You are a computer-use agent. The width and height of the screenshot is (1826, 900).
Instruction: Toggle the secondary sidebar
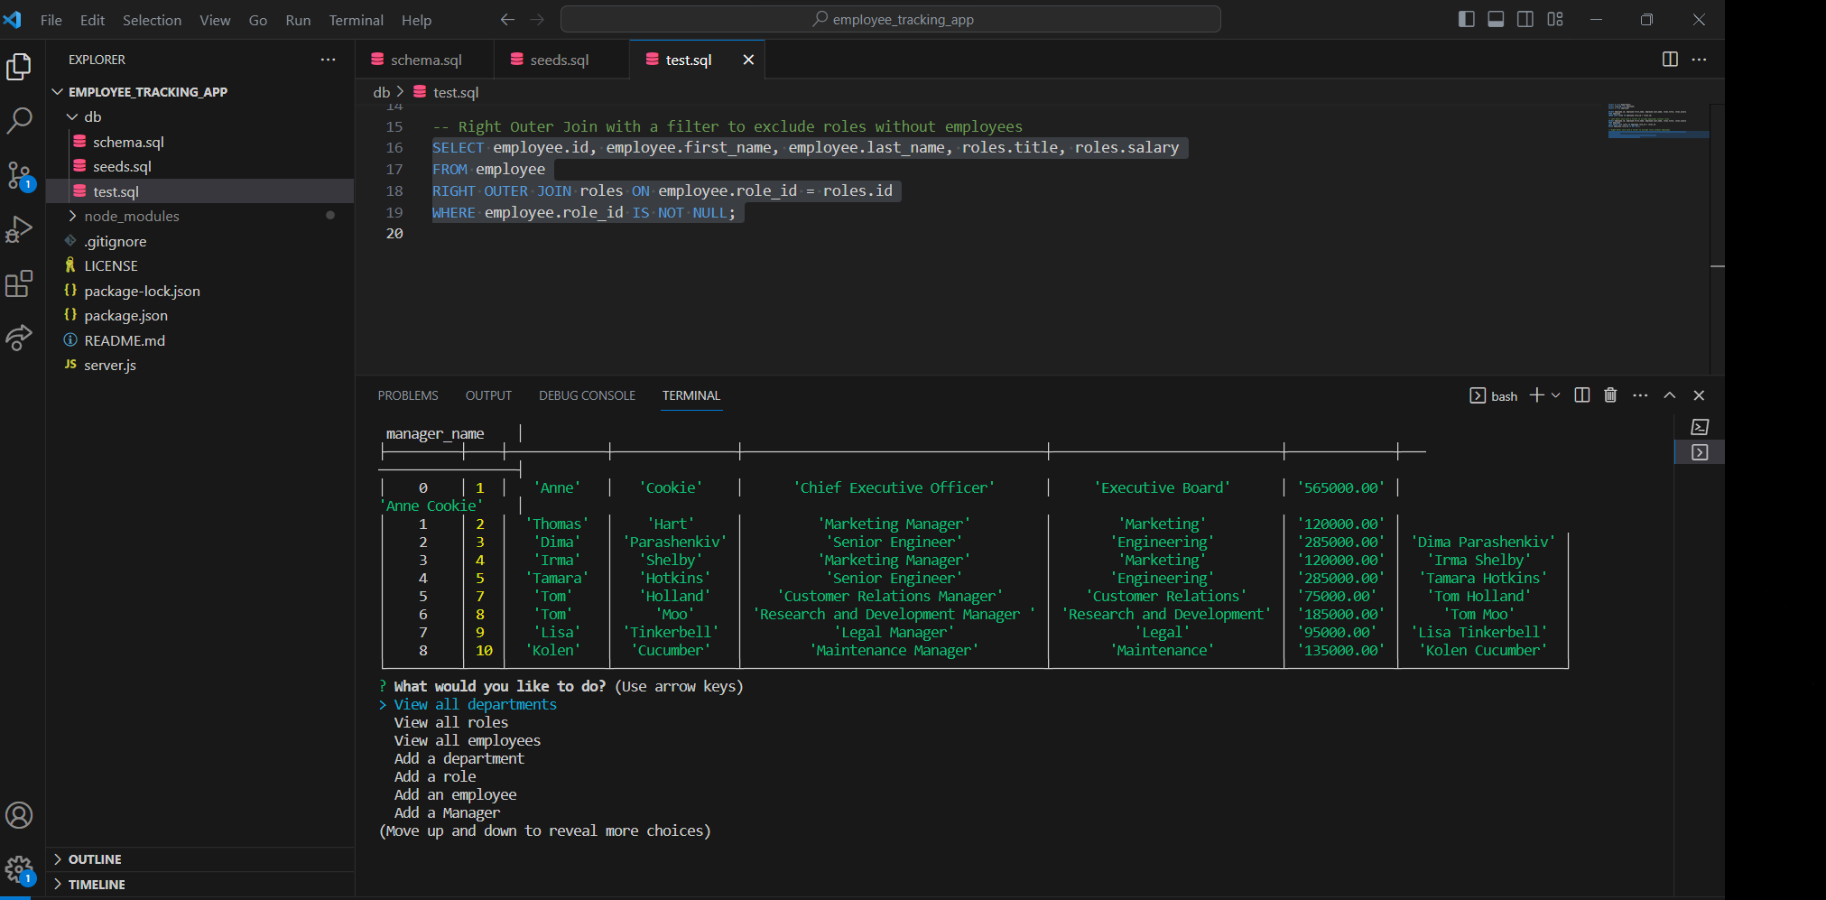click(1525, 19)
